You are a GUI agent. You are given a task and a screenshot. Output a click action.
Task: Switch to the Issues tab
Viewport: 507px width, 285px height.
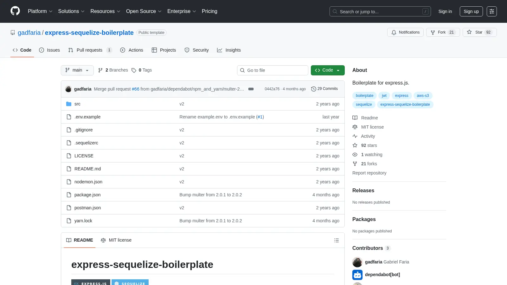click(49, 50)
